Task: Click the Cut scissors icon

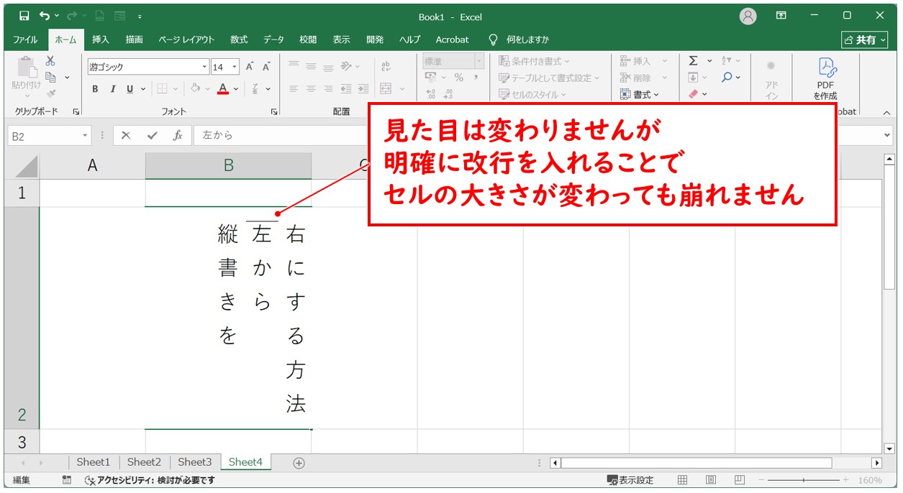Action: point(50,61)
